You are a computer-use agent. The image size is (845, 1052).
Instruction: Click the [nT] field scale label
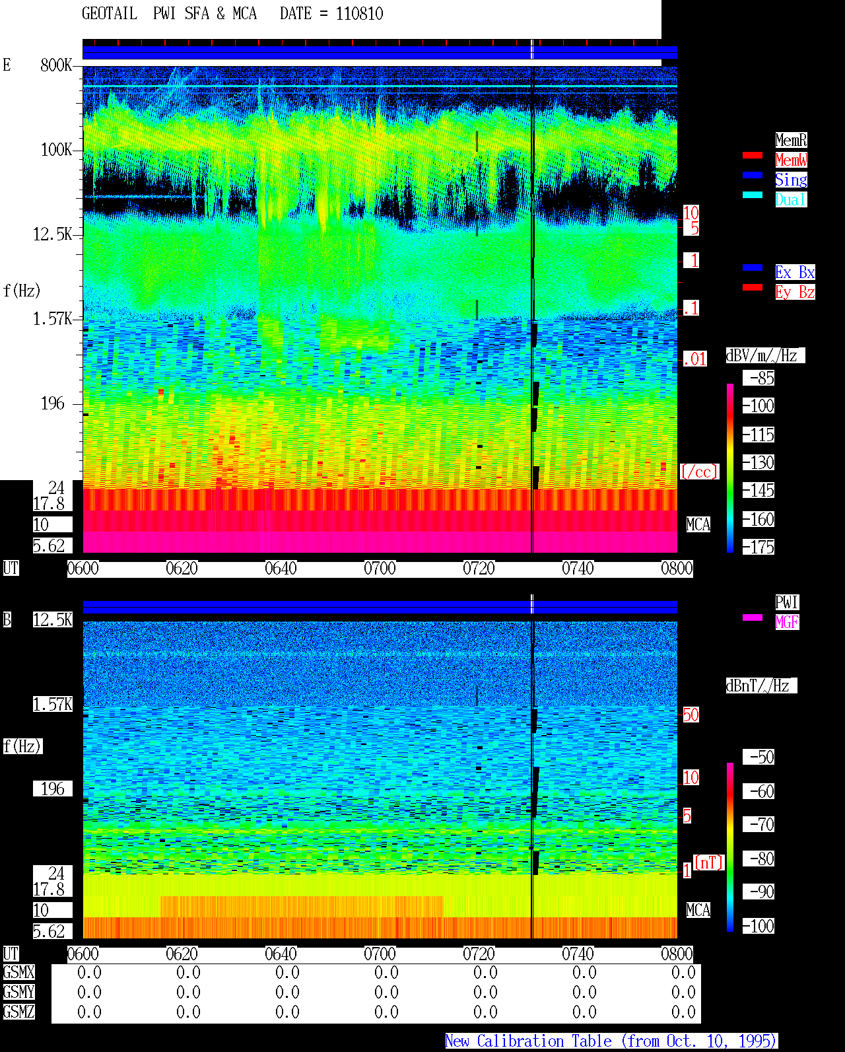(x=709, y=862)
